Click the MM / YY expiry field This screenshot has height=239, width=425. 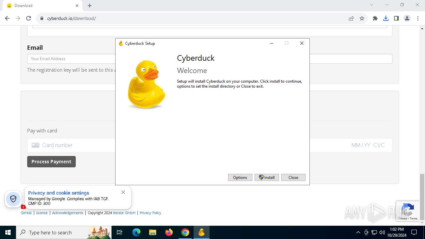point(361,145)
